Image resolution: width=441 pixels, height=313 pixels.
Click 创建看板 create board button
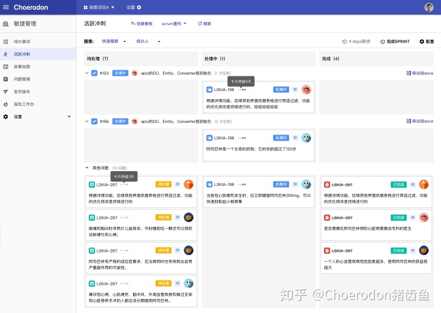141,24
